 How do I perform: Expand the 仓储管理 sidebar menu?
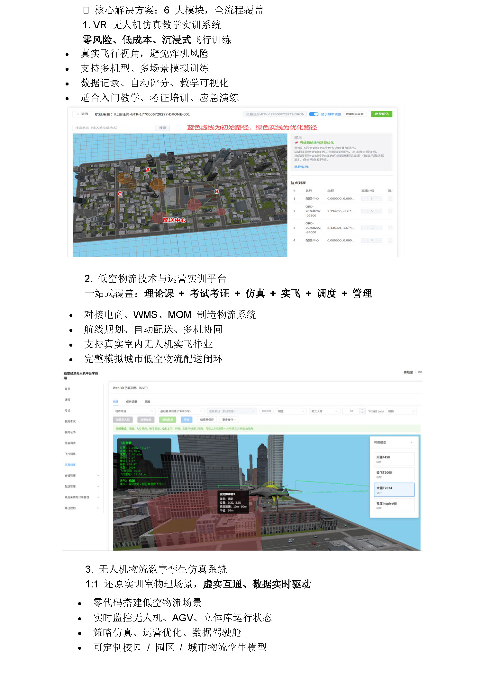pyautogui.click(x=82, y=476)
